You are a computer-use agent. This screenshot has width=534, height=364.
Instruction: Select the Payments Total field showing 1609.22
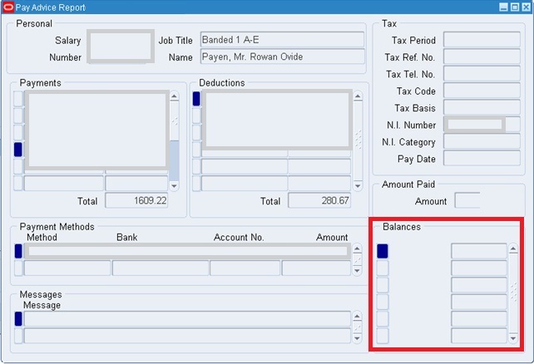136,201
